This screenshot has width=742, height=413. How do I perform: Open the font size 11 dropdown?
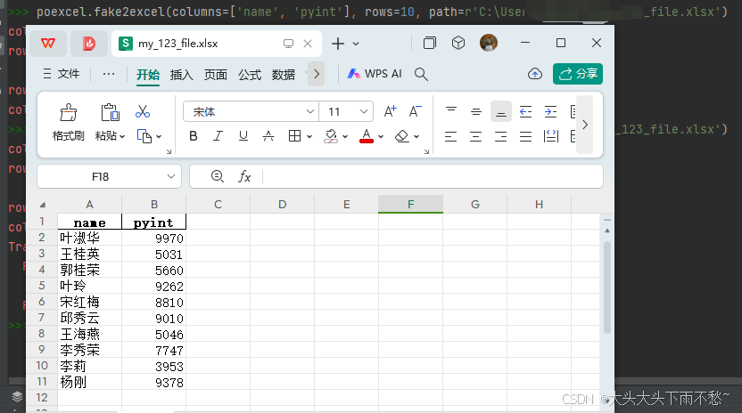(364, 111)
